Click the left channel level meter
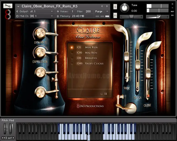Screen dimensions: 177x141 pos(157,6)
